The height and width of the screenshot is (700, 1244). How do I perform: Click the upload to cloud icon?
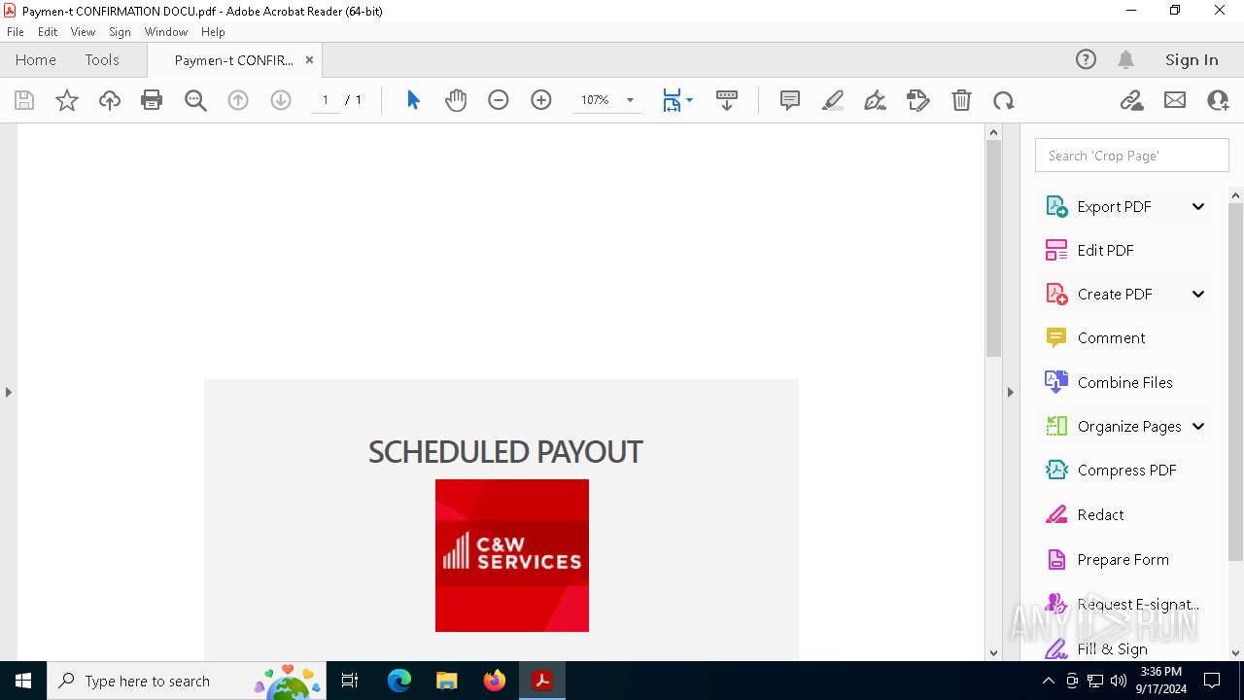coord(110,100)
